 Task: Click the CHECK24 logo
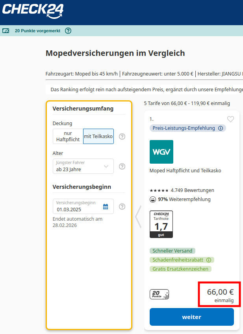click(33, 11)
